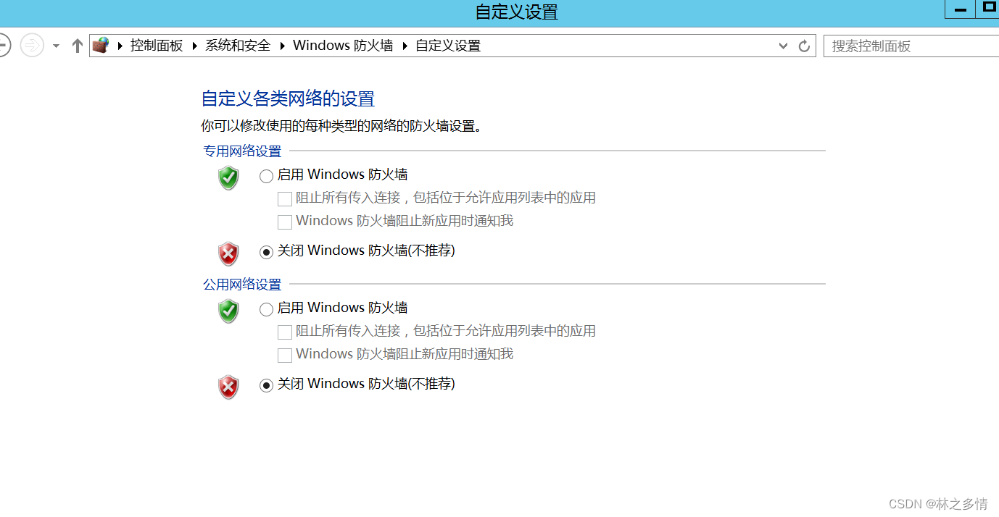Viewport: 999px width, 517px height.
Task: Click green shield icon in 公用网络设置
Action: pos(228,311)
